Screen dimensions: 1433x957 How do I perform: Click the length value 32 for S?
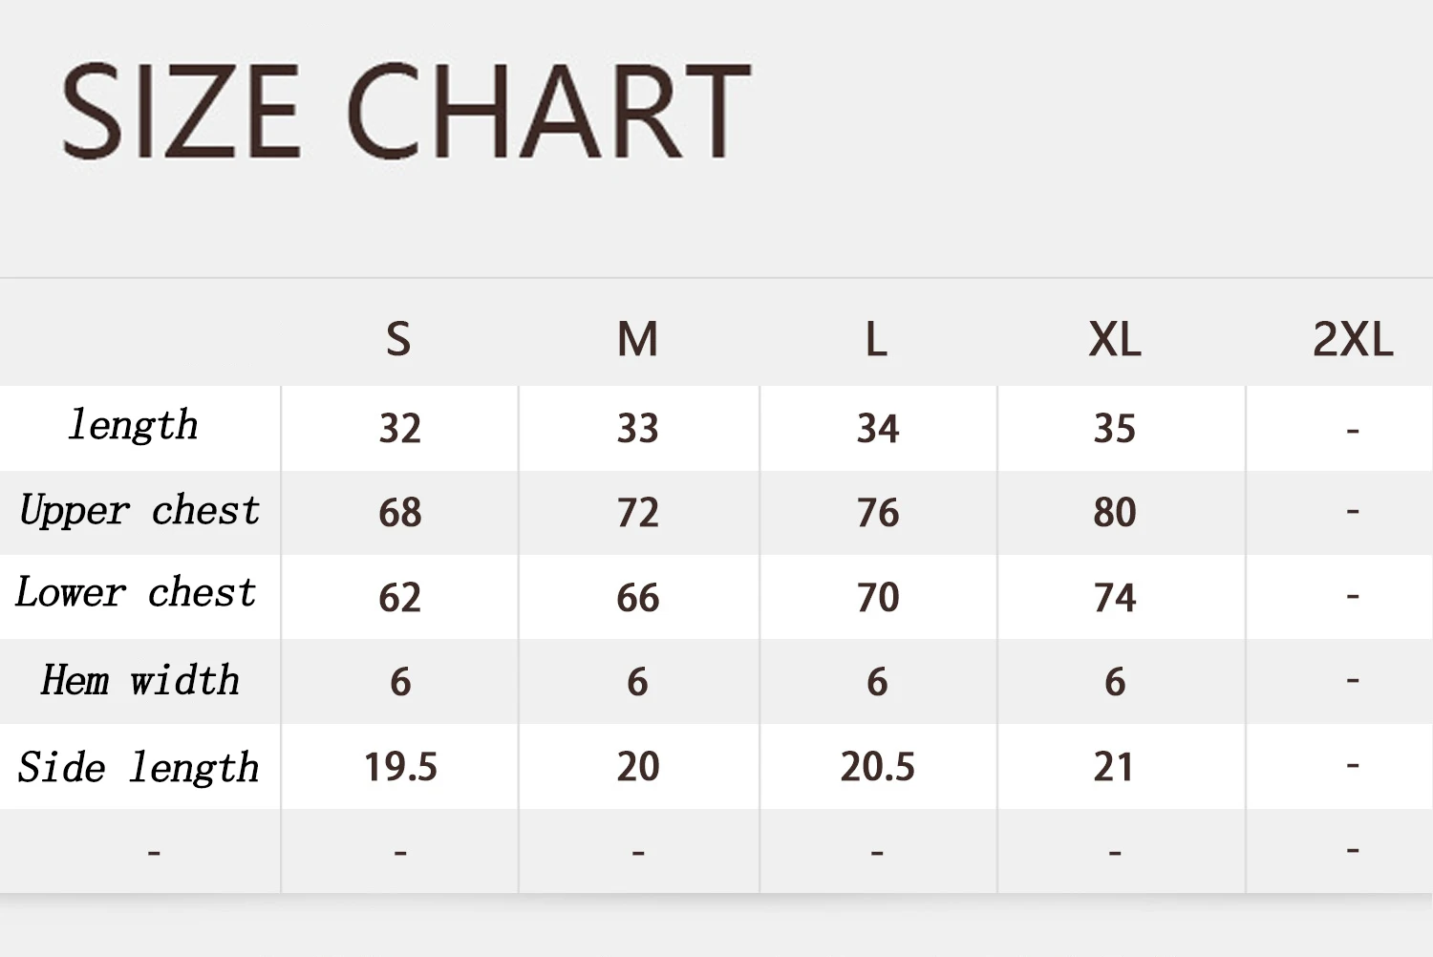tap(399, 429)
